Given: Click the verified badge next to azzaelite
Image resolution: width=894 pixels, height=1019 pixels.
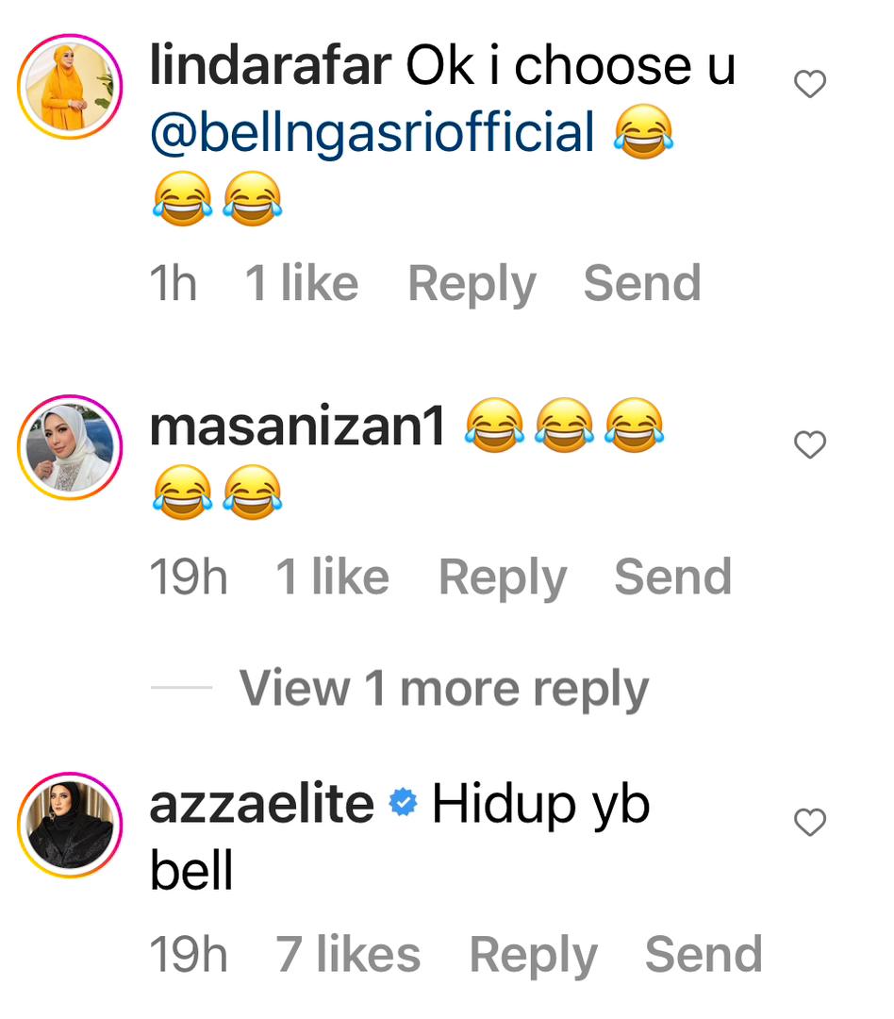Looking at the screenshot, I should click(403, 803).
